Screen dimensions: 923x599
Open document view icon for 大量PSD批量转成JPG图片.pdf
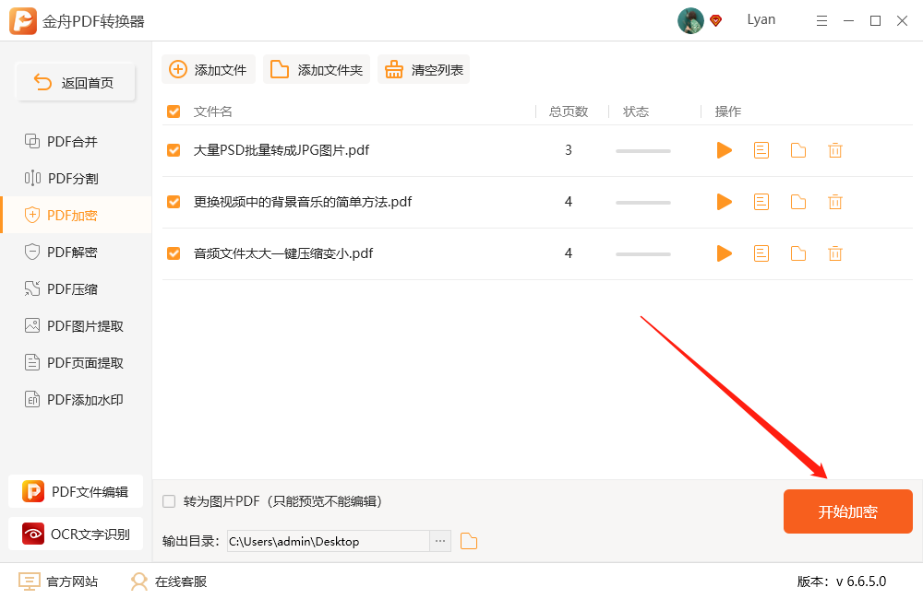pos(761,150)
